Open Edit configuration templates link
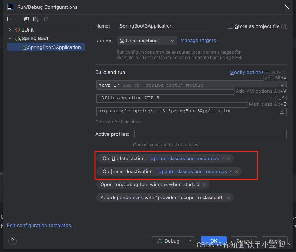 [41, 225]
